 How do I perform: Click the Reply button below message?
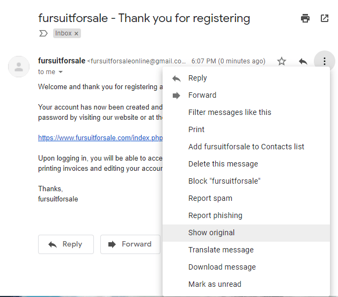click(66, 244)
